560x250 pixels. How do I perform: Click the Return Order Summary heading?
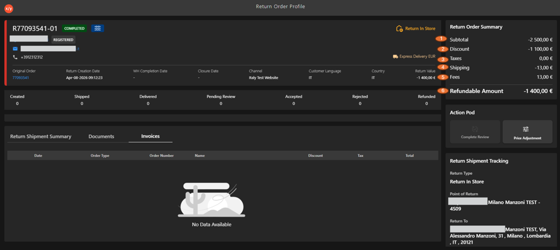476,27
